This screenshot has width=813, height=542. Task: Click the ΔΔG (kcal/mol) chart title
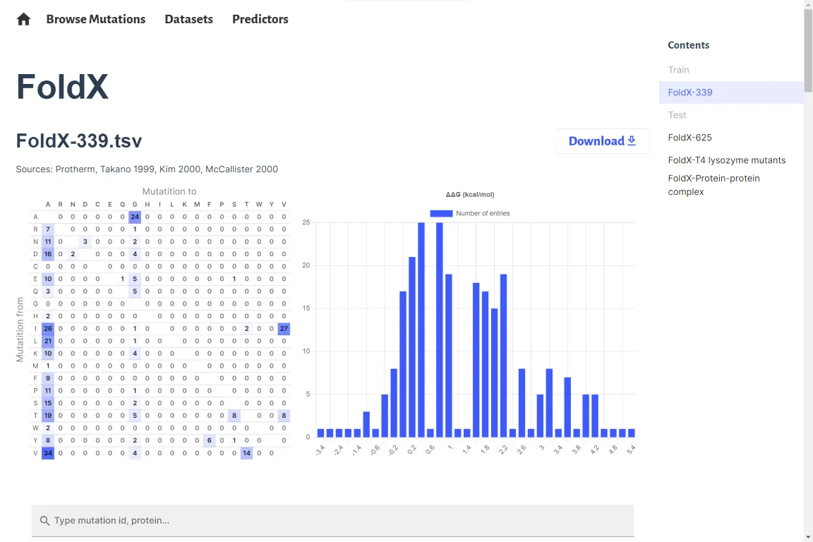[470, 195]
